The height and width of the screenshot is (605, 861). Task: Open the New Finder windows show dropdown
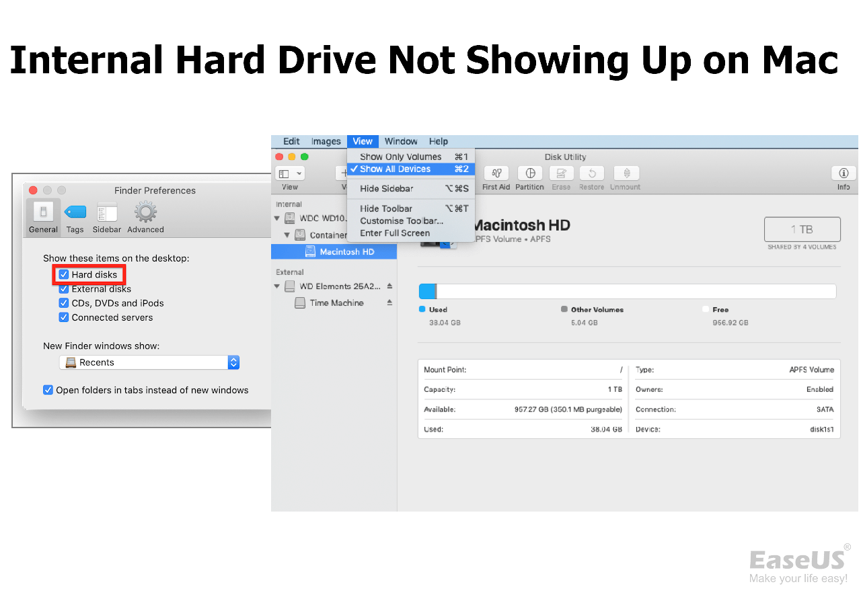(x=233, y=362)
